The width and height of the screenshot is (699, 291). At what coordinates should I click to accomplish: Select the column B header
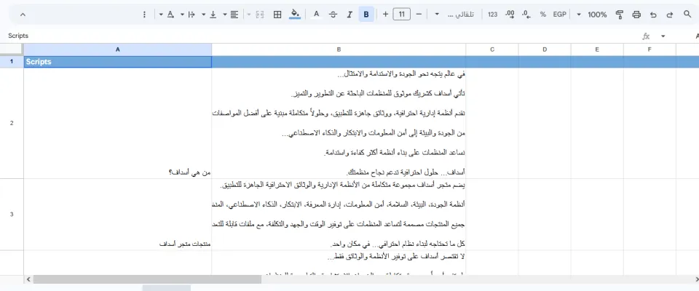click(339, 49)
